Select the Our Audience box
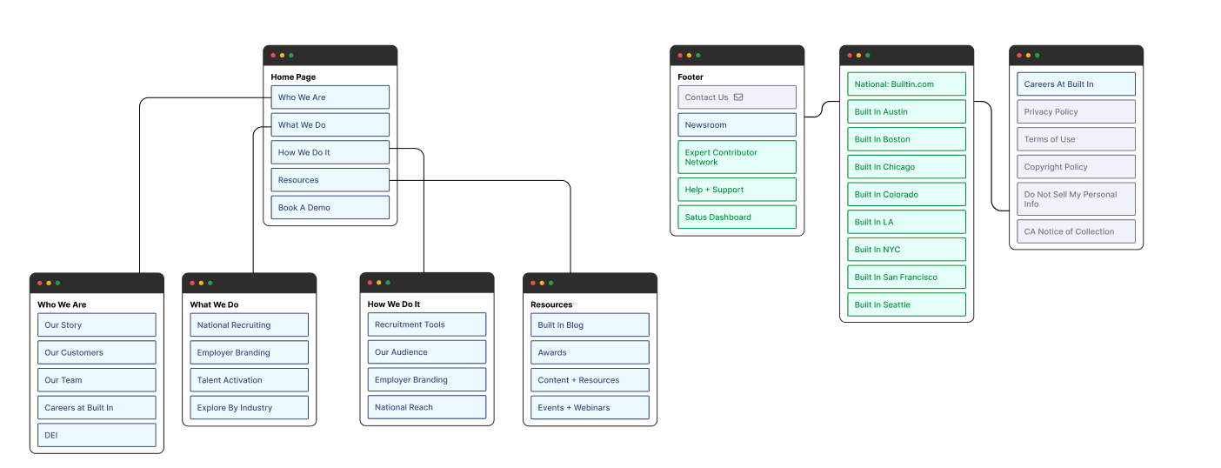 (x=427, y=352)
